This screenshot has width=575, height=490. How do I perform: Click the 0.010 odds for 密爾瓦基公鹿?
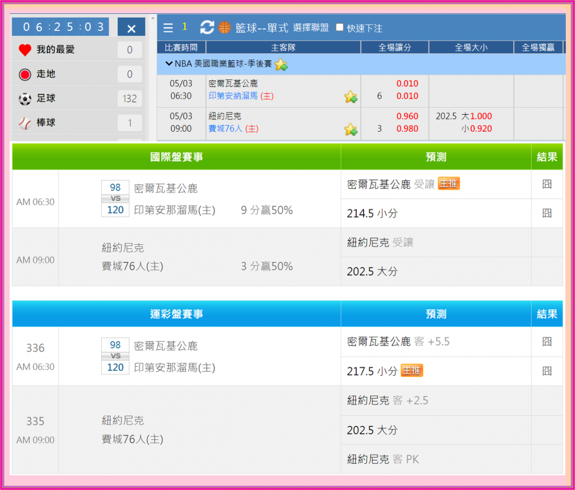[407, 83]
